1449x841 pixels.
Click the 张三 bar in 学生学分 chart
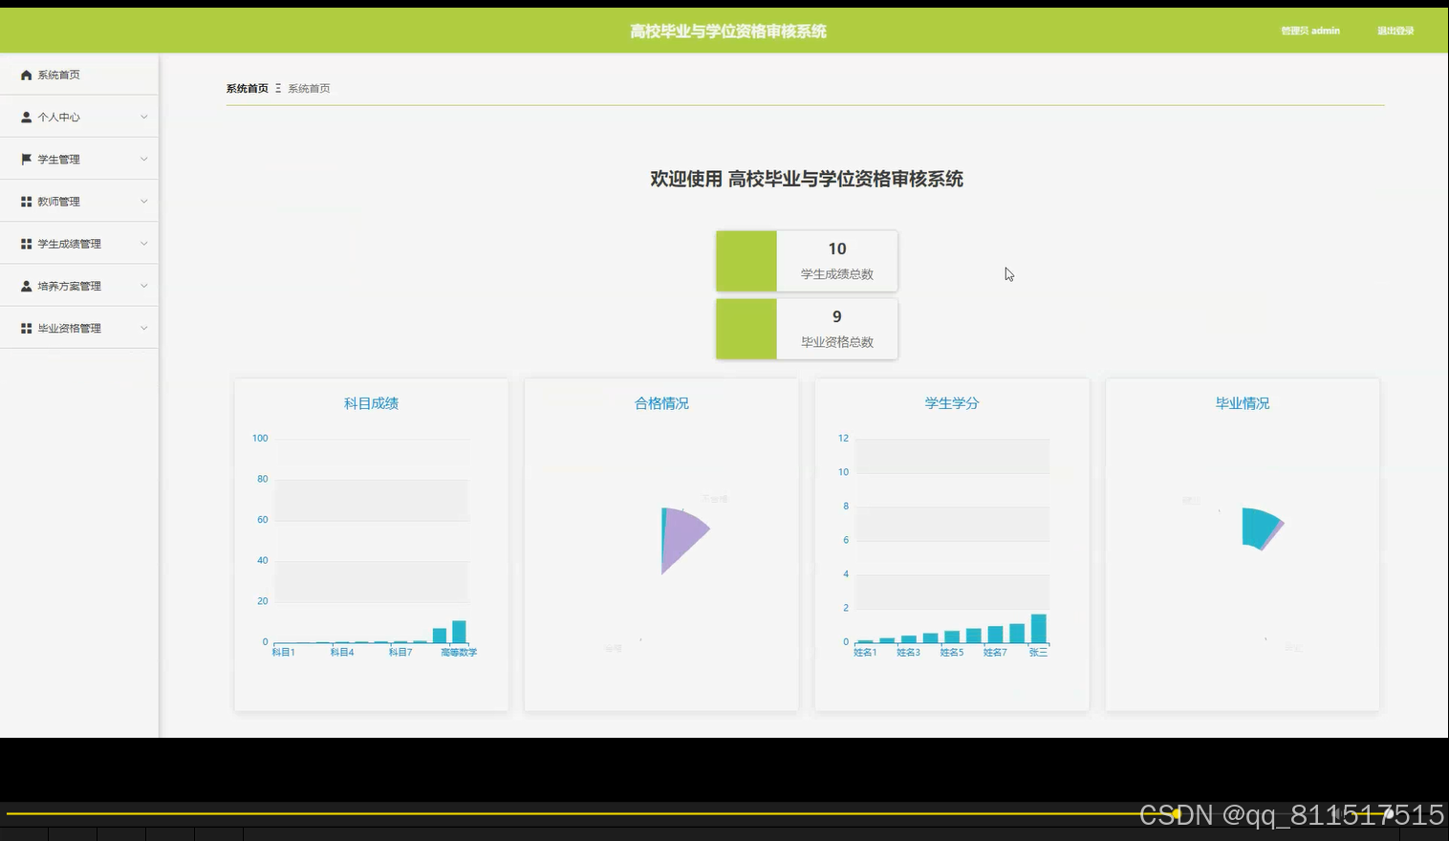pos(1038,628)
